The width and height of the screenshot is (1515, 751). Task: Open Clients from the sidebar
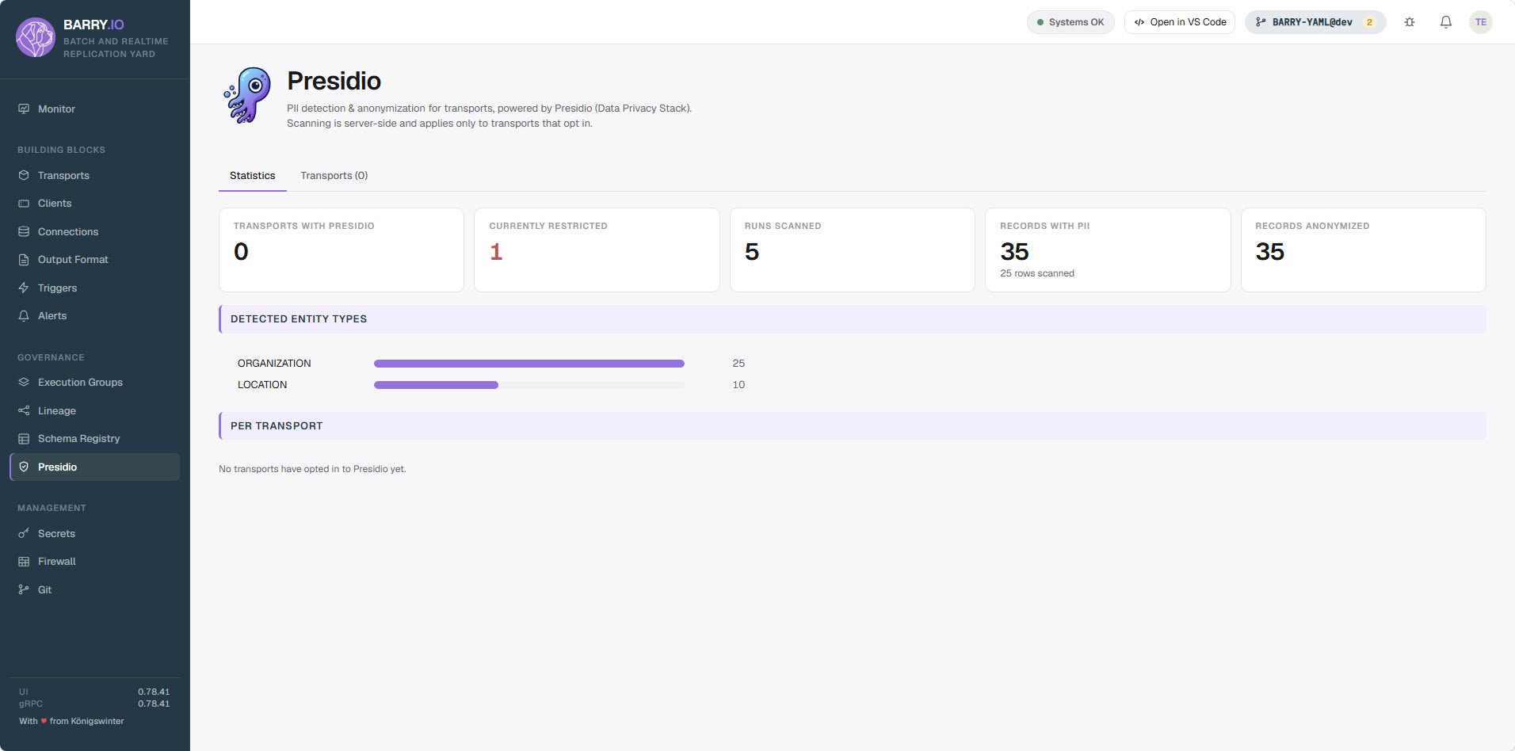click(x=95, y=204)
